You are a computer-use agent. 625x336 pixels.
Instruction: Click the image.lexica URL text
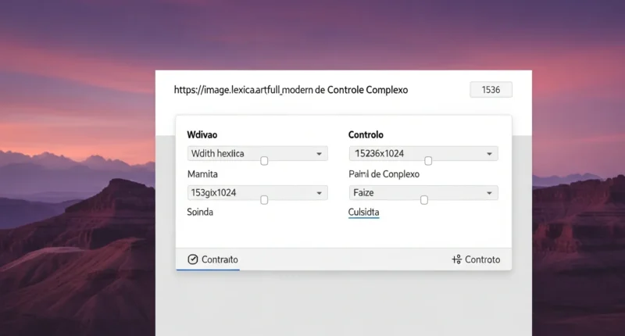(291, 90)
